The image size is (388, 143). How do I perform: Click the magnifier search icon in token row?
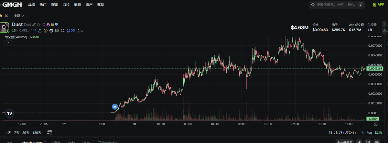pyautogui.click(x=62, y=31)
